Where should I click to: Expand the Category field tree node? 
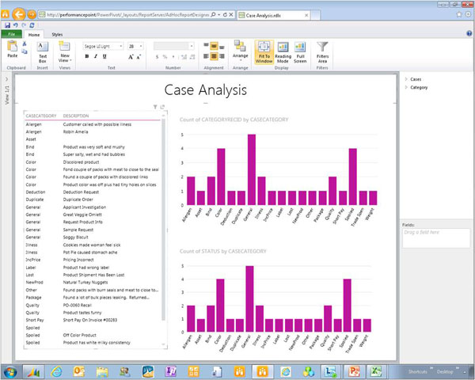[406, 87]
